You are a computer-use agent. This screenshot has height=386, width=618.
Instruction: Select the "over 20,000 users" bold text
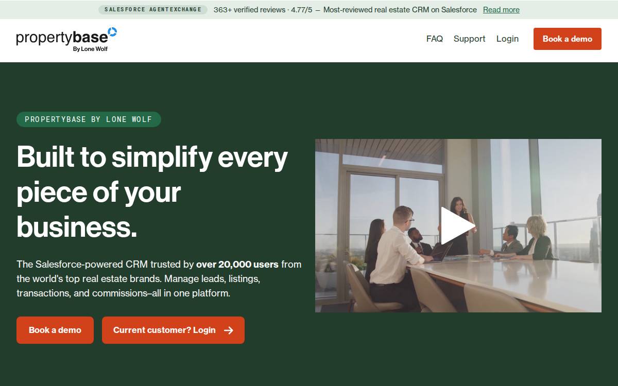tap(237, 265)
